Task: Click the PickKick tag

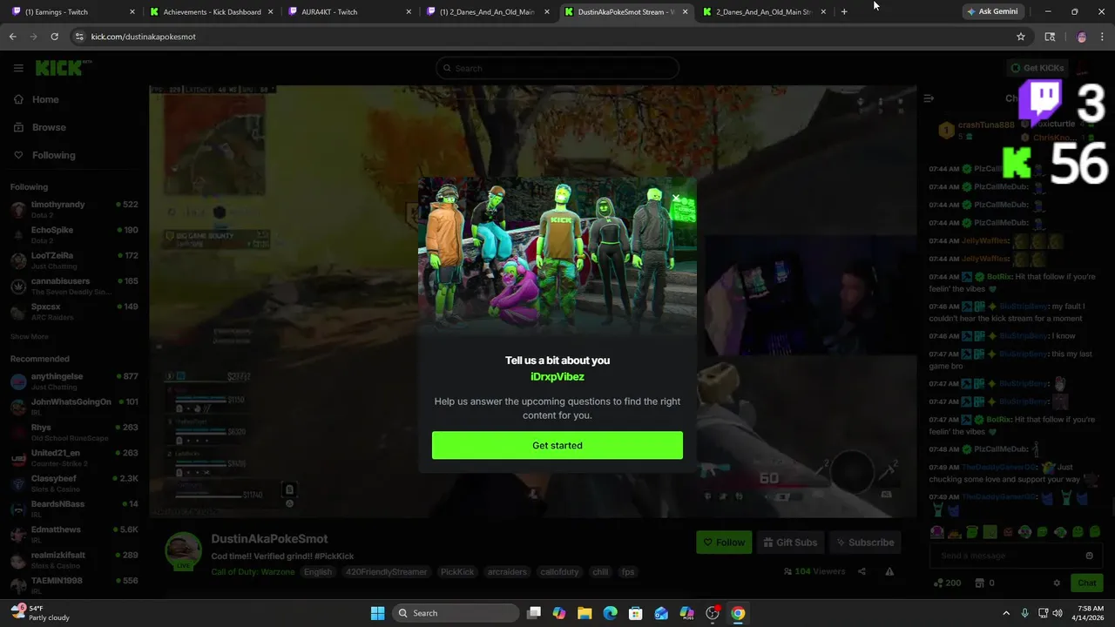Action: coord(457,572)
